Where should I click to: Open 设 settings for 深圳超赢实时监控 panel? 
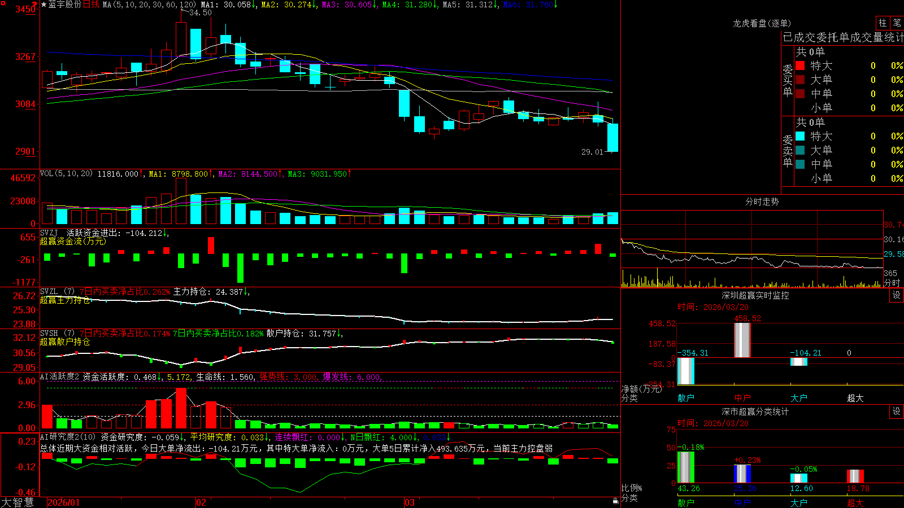coord(897,295)
